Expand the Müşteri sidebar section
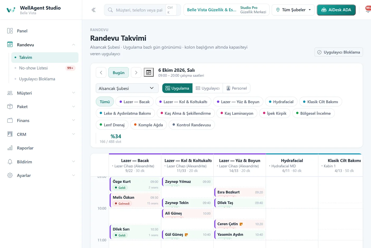 pos(41,93)
